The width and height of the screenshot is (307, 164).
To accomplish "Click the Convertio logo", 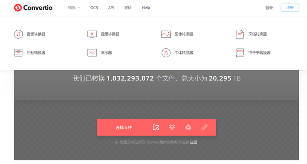I will (x=33, y=8).
